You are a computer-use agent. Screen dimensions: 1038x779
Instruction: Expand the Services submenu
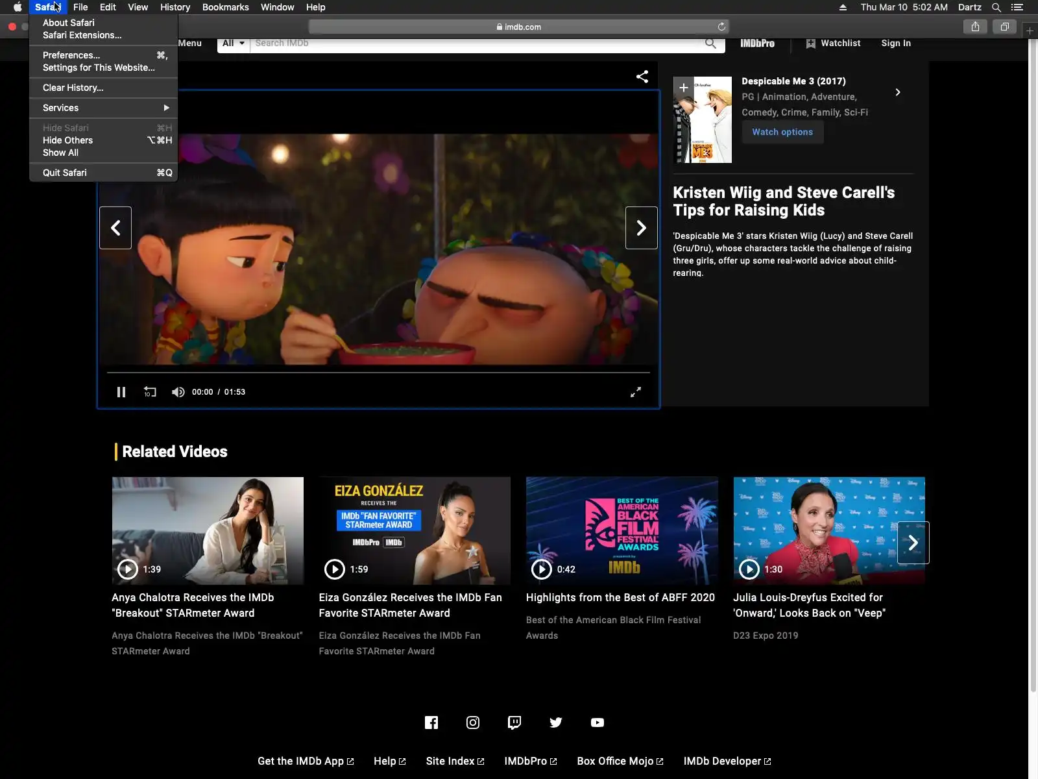(103, 108)
